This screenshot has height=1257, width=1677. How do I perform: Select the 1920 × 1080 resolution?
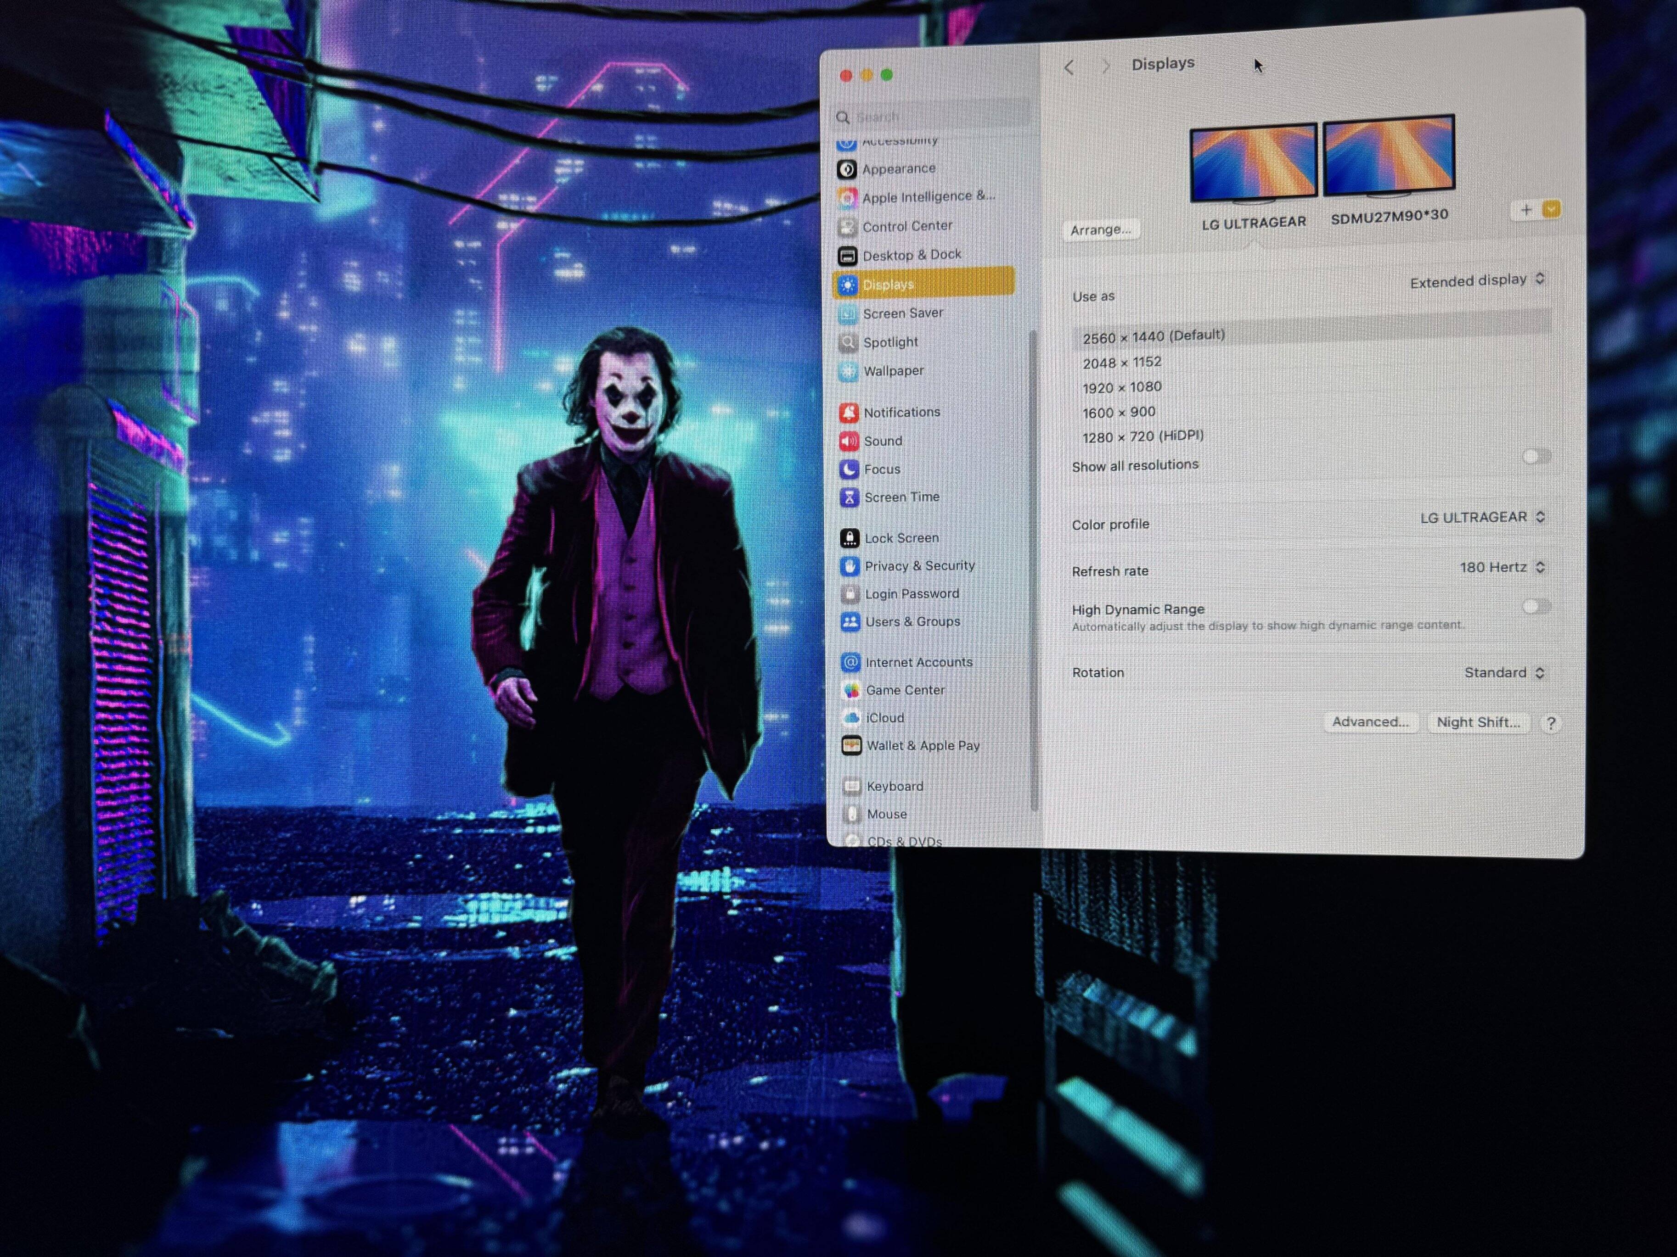click(1122, 388)
